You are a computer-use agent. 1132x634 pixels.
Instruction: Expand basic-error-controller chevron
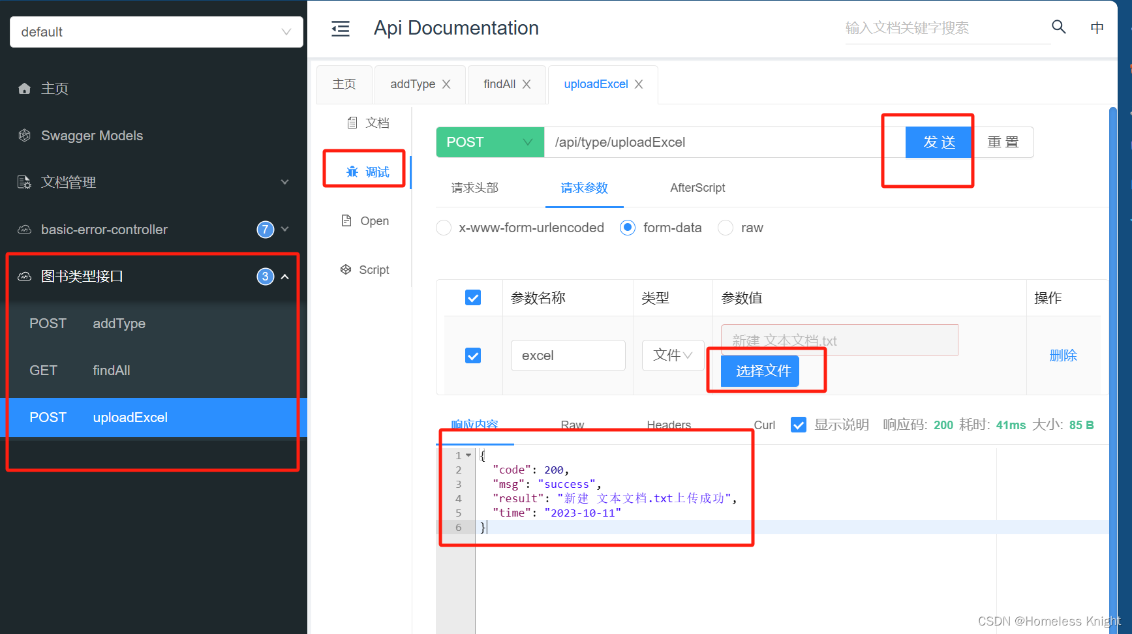(x=284, y=230)
